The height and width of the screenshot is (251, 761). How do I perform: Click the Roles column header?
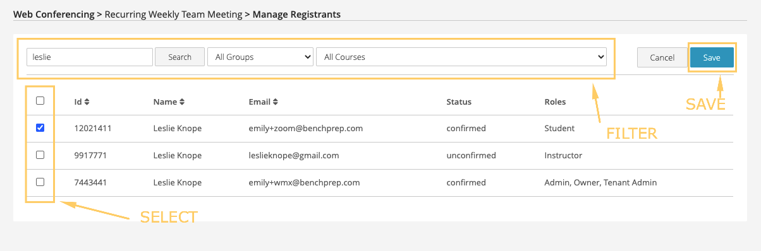click(x=555, y=102)
